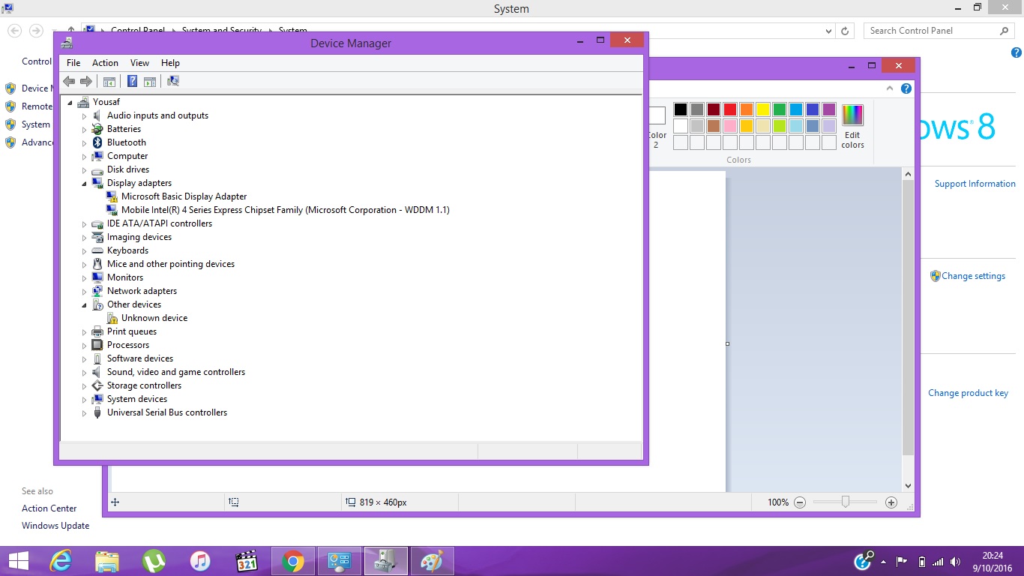
Task: Click the Paint zoom slider handle
Action: pos(846,502)
